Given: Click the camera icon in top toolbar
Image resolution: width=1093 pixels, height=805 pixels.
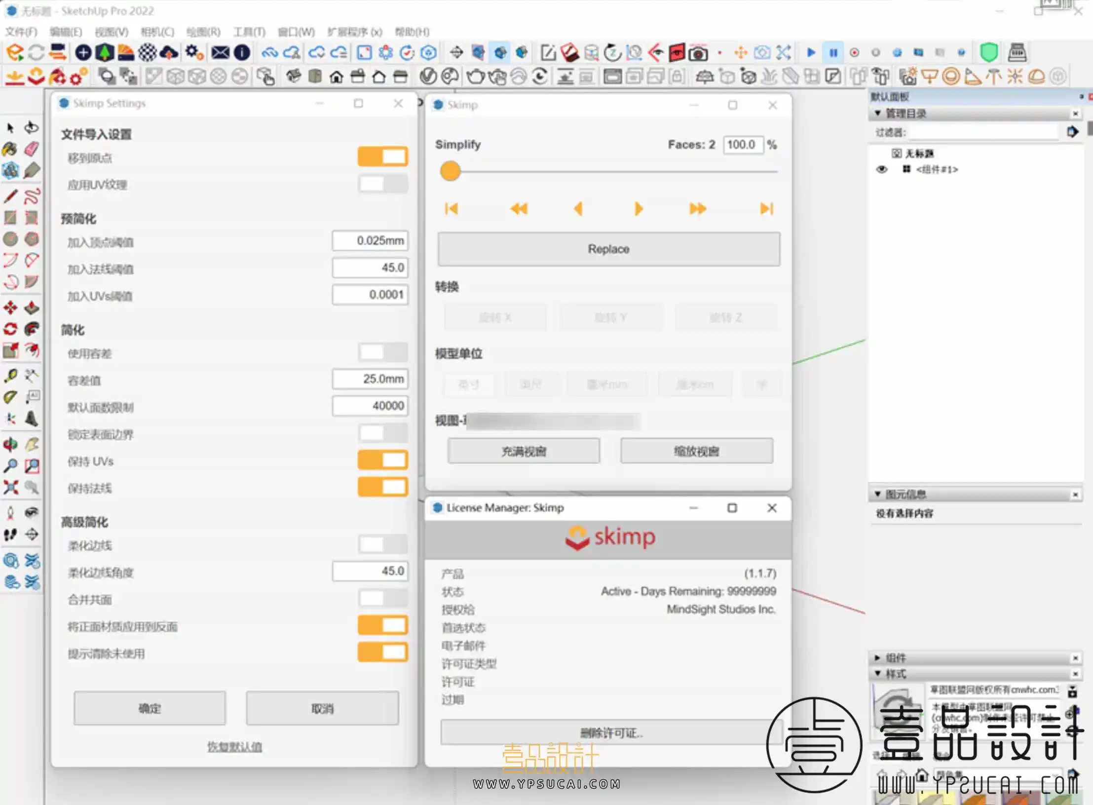Looking at the screenshot, I should pyautogui.click(x=698, y=53).
